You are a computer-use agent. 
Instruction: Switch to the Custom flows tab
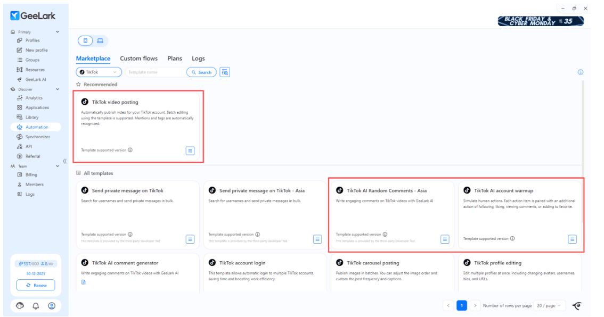(138, 59)
